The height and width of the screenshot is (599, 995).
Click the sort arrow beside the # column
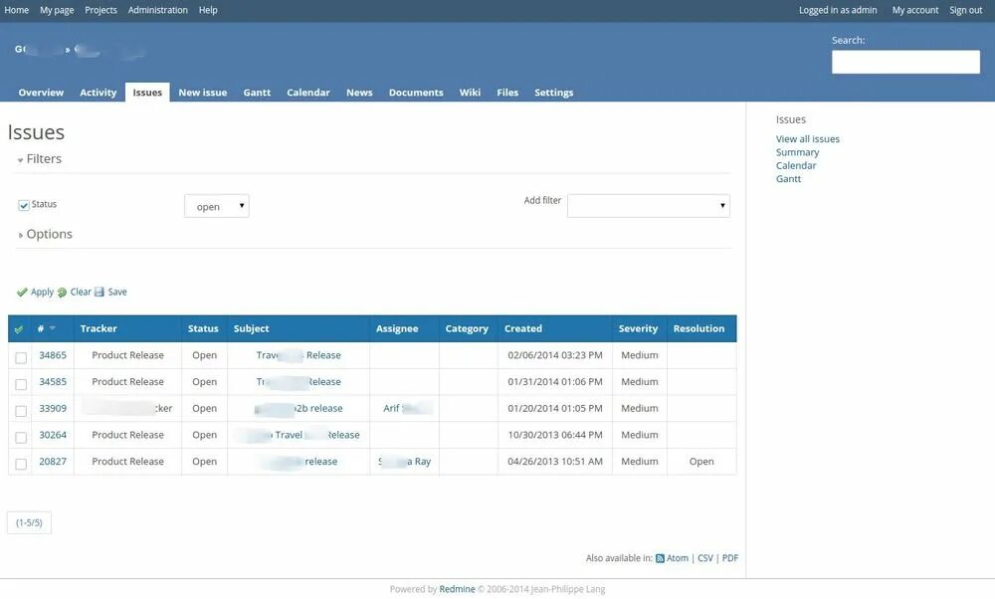pos(53,328)
